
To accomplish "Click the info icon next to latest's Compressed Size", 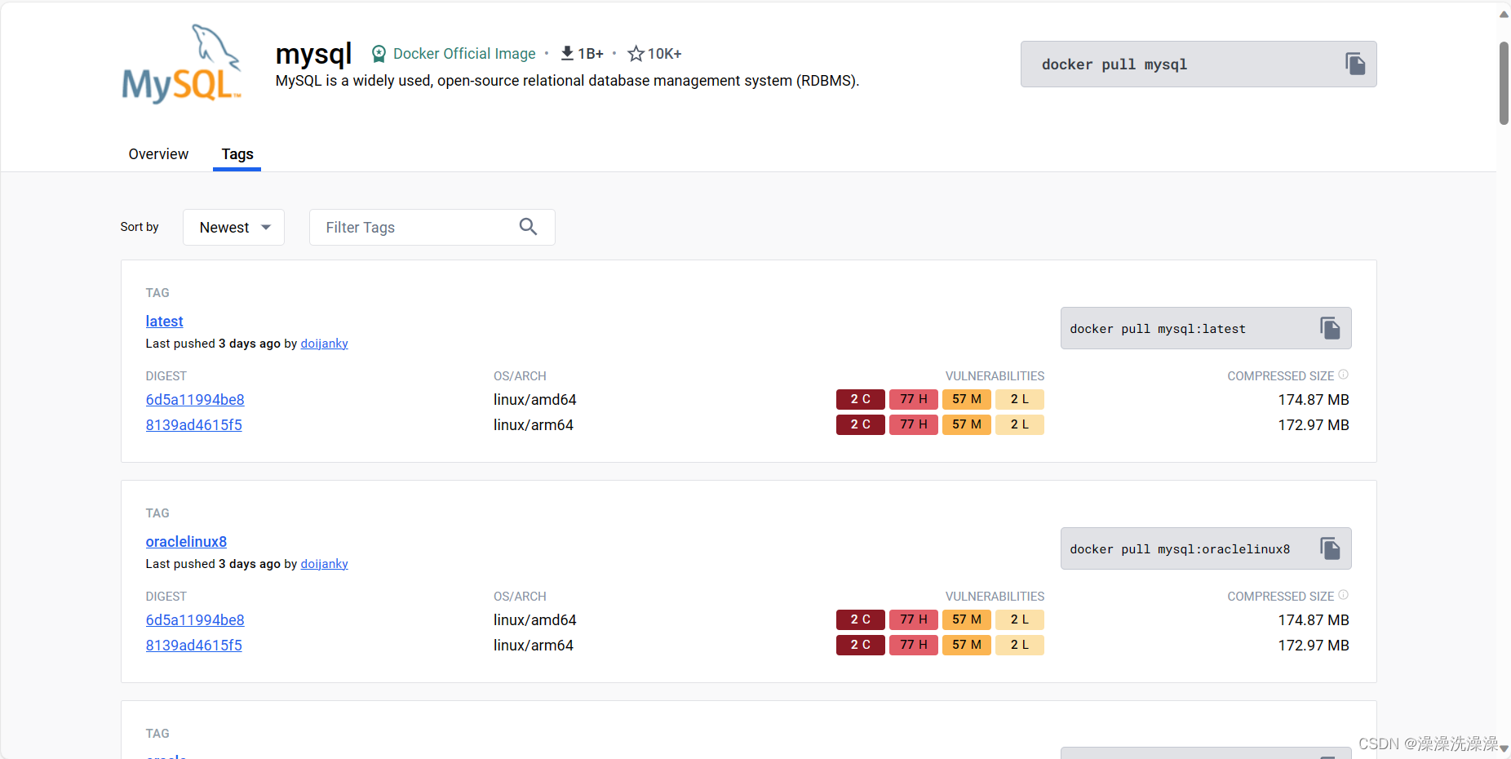I will point(1344,375).
